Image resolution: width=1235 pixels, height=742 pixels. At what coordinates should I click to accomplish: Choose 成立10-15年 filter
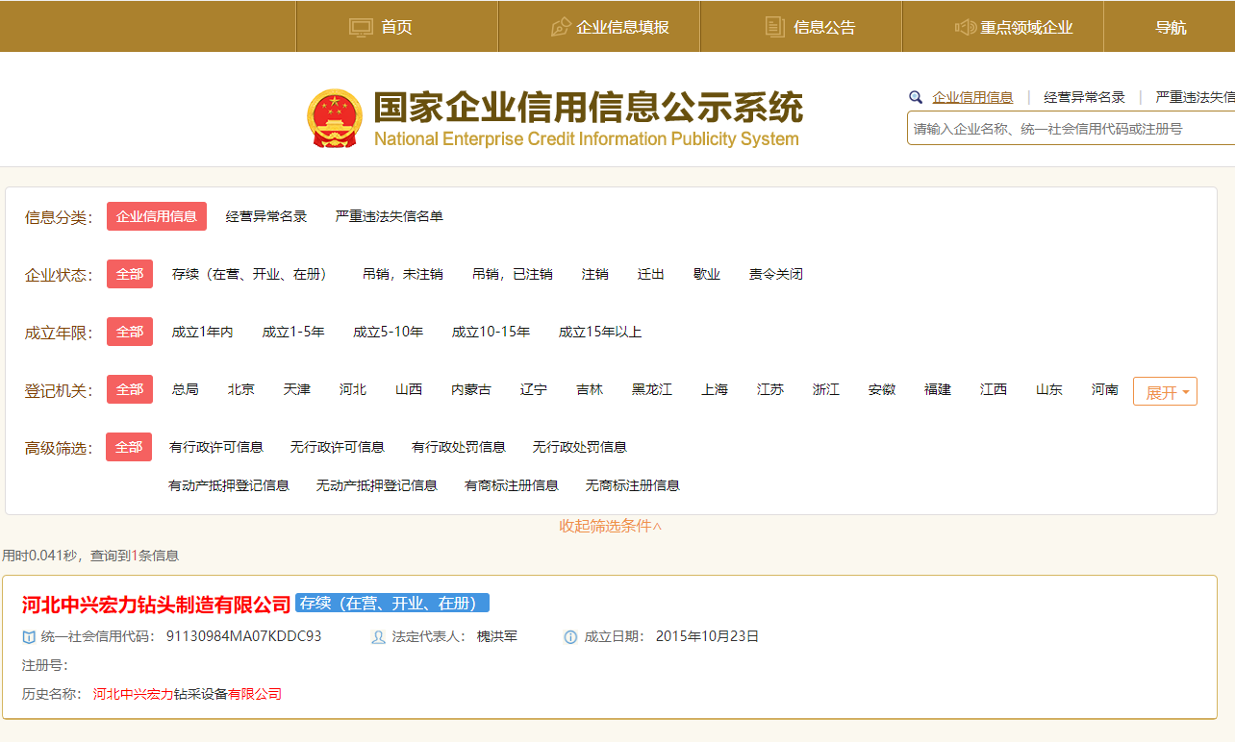[491, 332]
